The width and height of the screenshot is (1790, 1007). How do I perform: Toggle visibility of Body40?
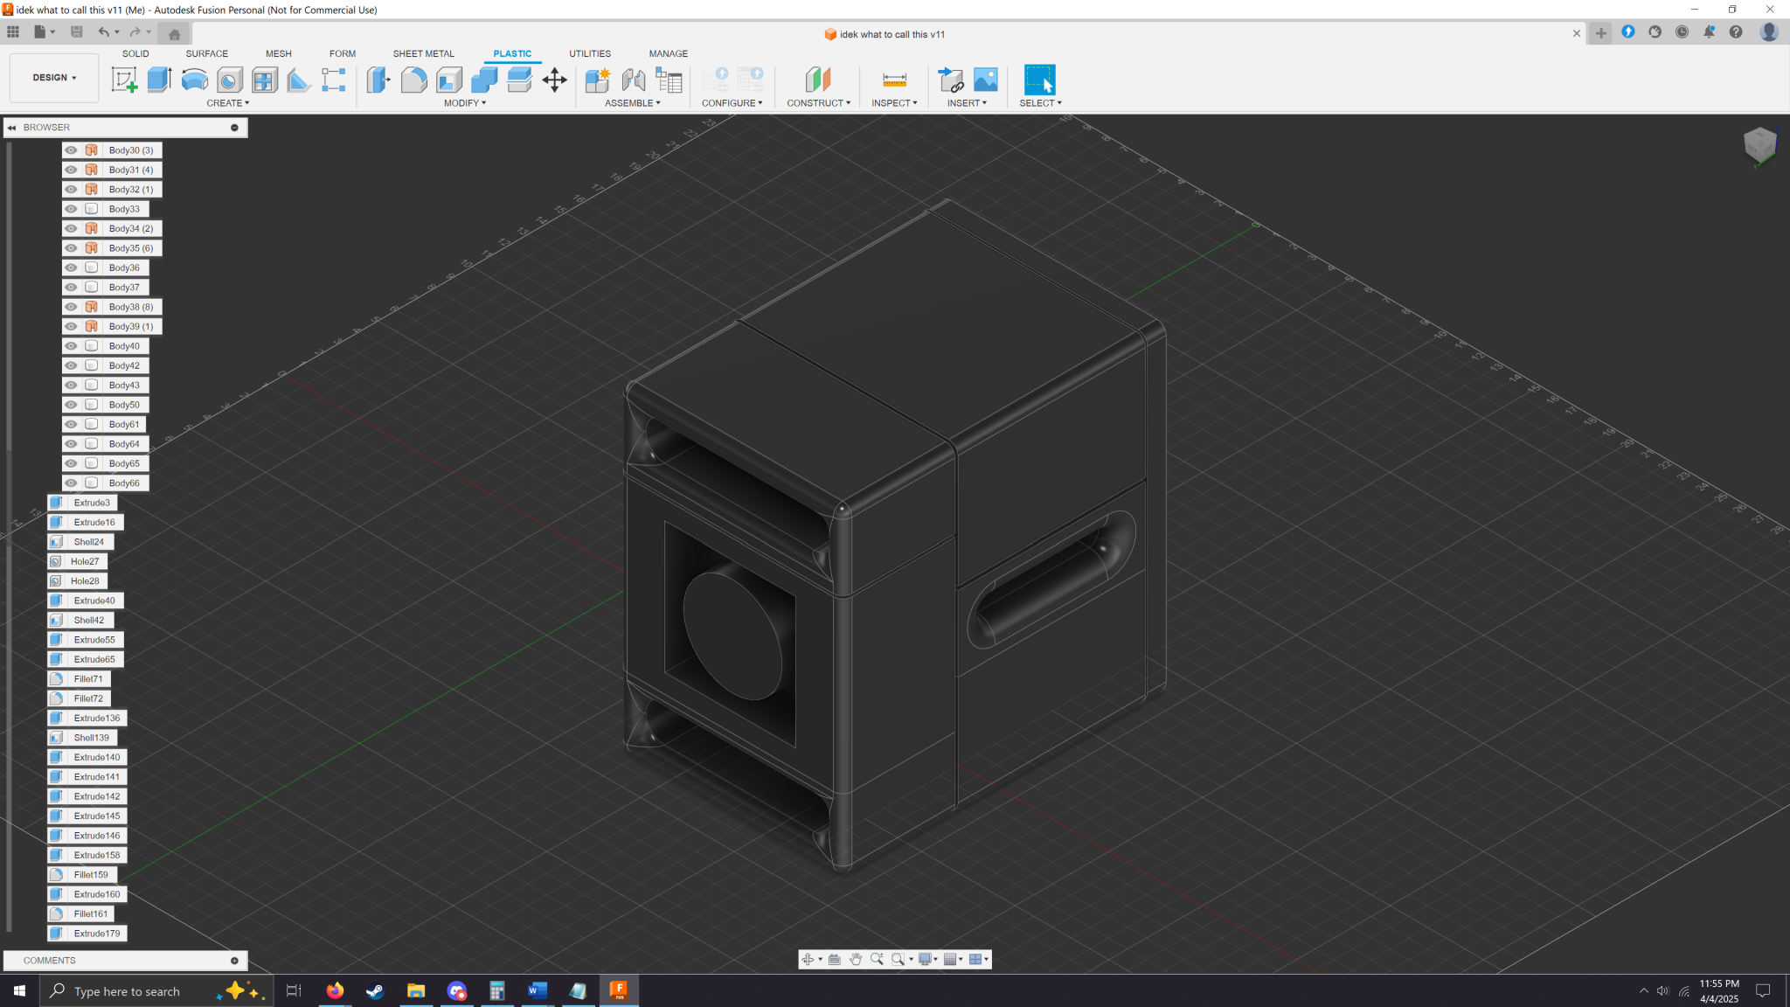pos(72,346)
